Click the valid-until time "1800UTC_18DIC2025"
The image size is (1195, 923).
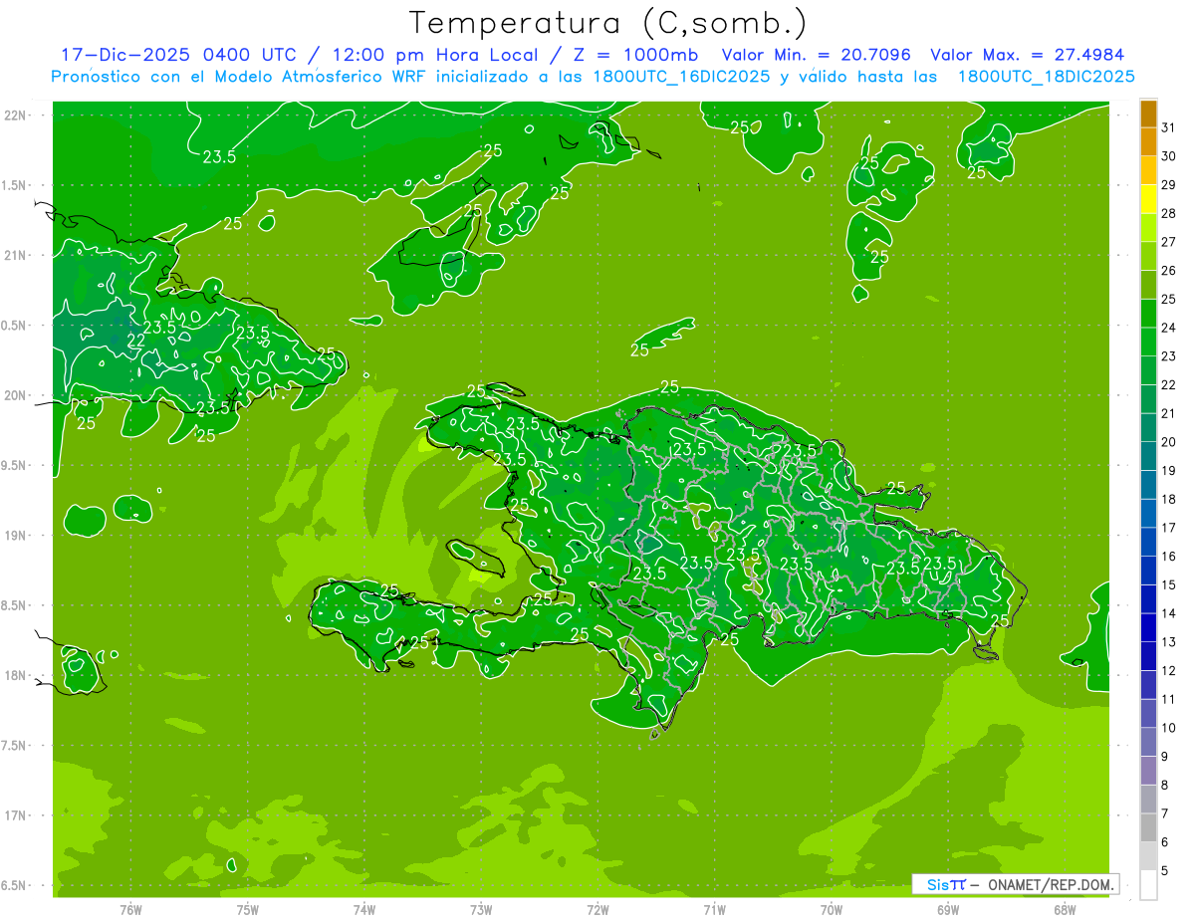(x=1046, y=77)
